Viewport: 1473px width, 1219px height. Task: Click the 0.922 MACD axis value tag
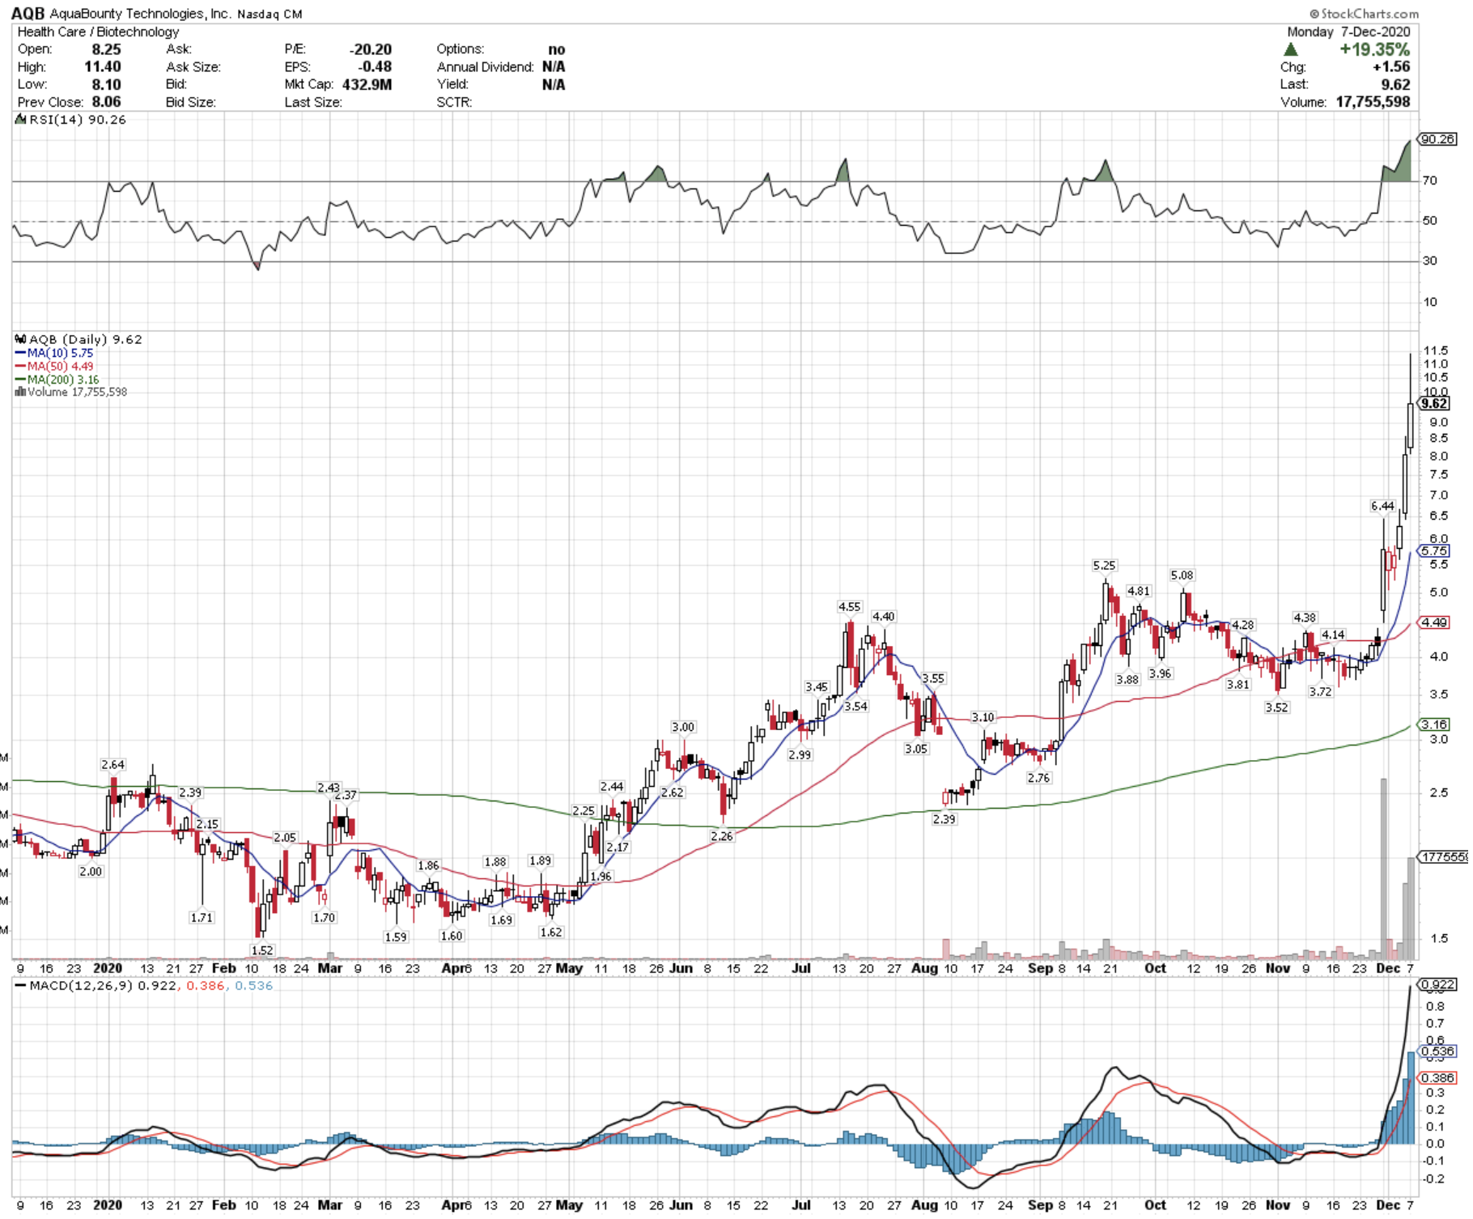pyautogui.click(x=1437, y=986)
